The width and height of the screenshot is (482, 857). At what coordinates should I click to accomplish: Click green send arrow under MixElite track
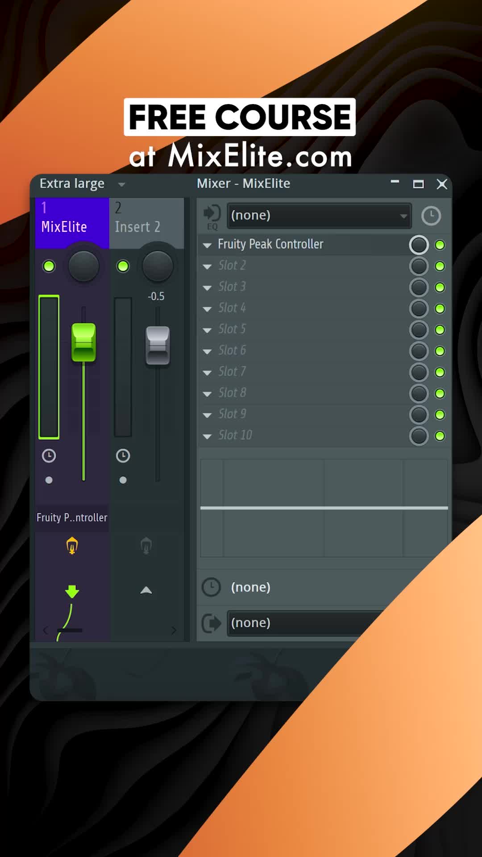tap(72, 591)
